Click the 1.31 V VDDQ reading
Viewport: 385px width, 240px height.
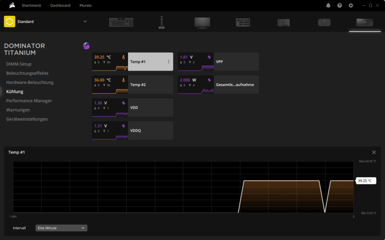[101, 126]
